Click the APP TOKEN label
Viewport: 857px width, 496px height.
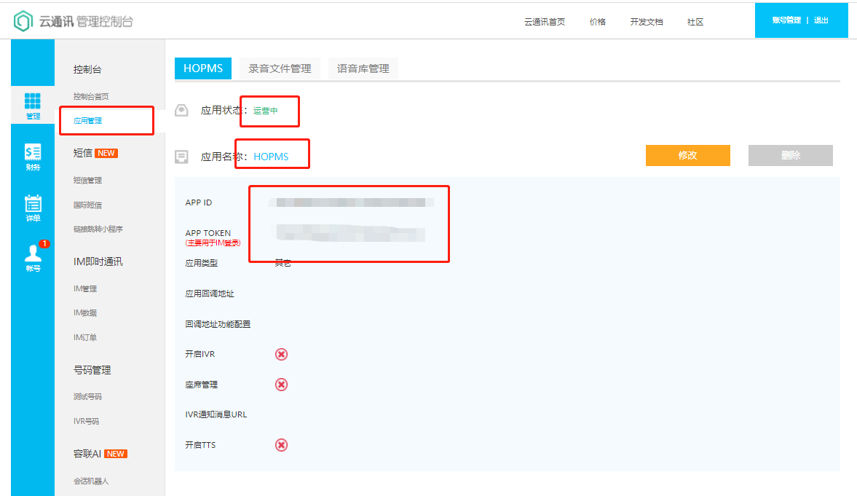pos(208,233)
